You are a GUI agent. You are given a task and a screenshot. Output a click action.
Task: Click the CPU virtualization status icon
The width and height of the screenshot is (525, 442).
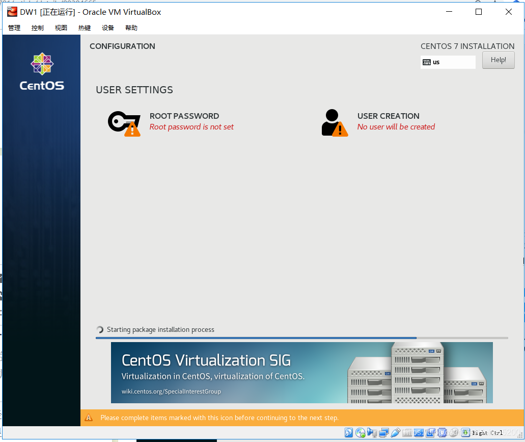(x=443, y=433)
